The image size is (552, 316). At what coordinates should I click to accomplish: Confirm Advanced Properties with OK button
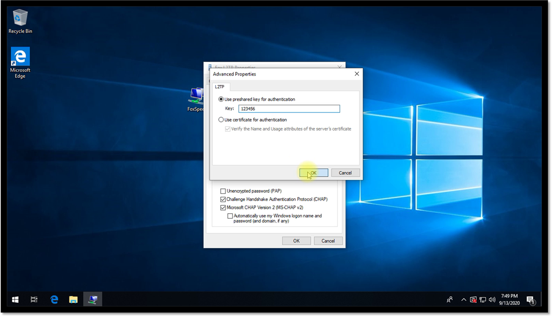pyautogui.click(x=314, y=173)
